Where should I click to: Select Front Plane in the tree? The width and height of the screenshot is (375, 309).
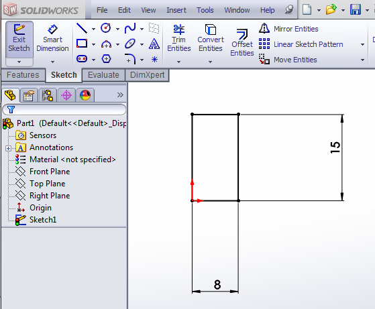pos(43,172)
